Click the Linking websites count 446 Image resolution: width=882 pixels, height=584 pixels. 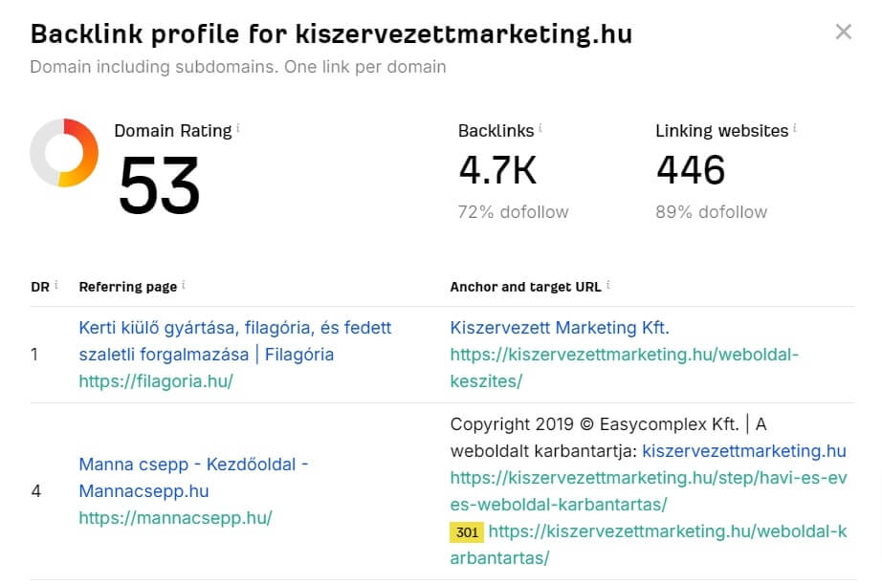coord(691,170)
